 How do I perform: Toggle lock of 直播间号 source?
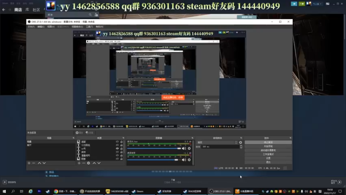(x=122, y=156)
